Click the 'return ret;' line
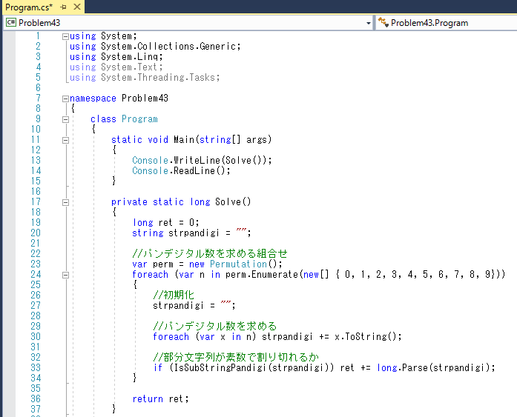 coord(160,399)
